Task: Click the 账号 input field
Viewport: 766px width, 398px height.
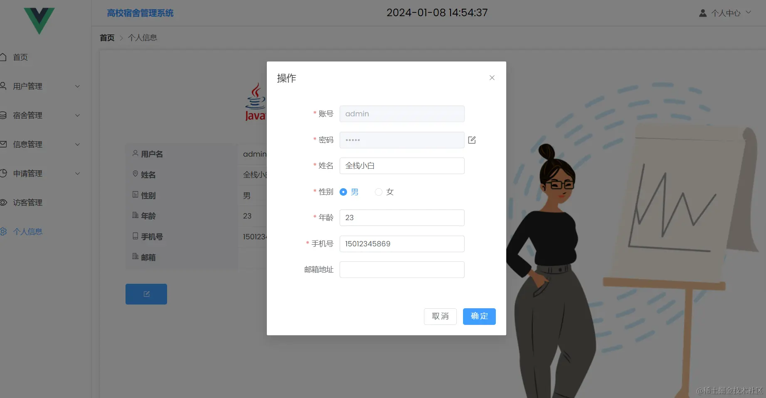Action: (402, 114)
